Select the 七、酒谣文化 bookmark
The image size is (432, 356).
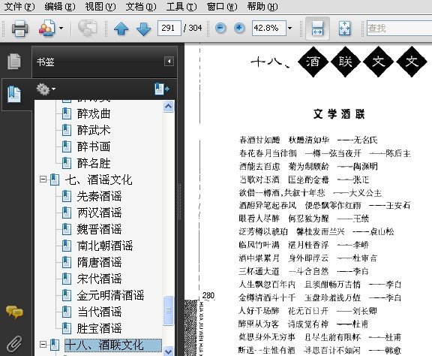point(99,180)
